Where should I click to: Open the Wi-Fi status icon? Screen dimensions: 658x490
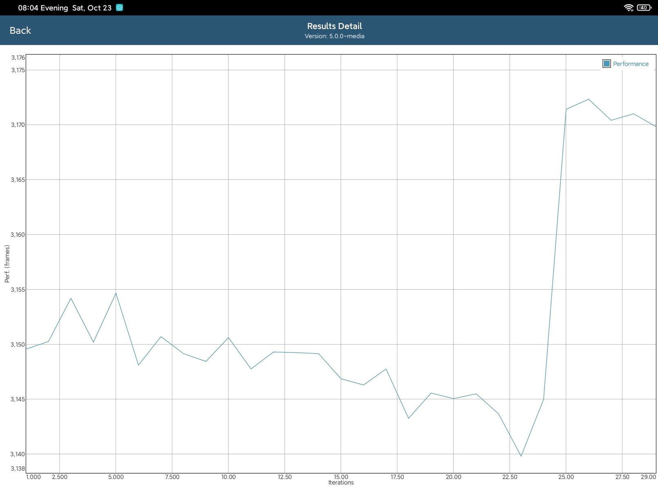click(629, 8)
